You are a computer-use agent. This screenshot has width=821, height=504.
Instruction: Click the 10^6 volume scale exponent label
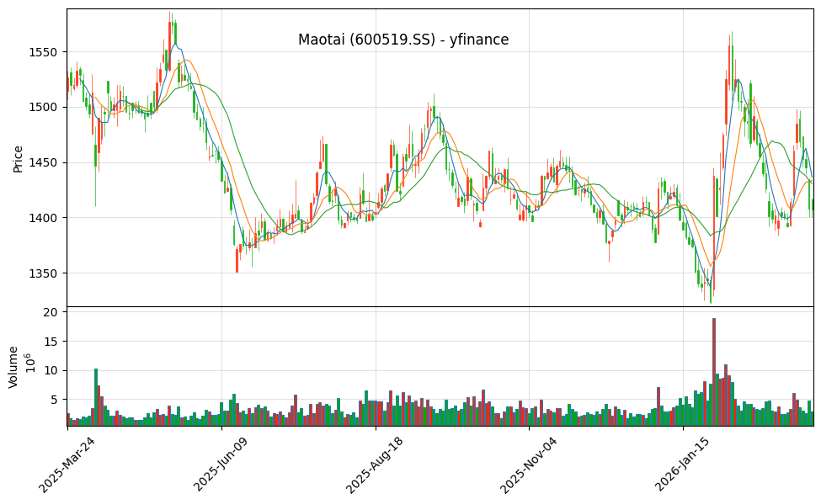31,363
